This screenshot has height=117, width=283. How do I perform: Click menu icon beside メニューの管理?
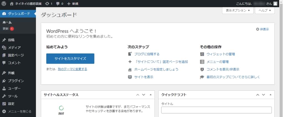pos(202,62)
